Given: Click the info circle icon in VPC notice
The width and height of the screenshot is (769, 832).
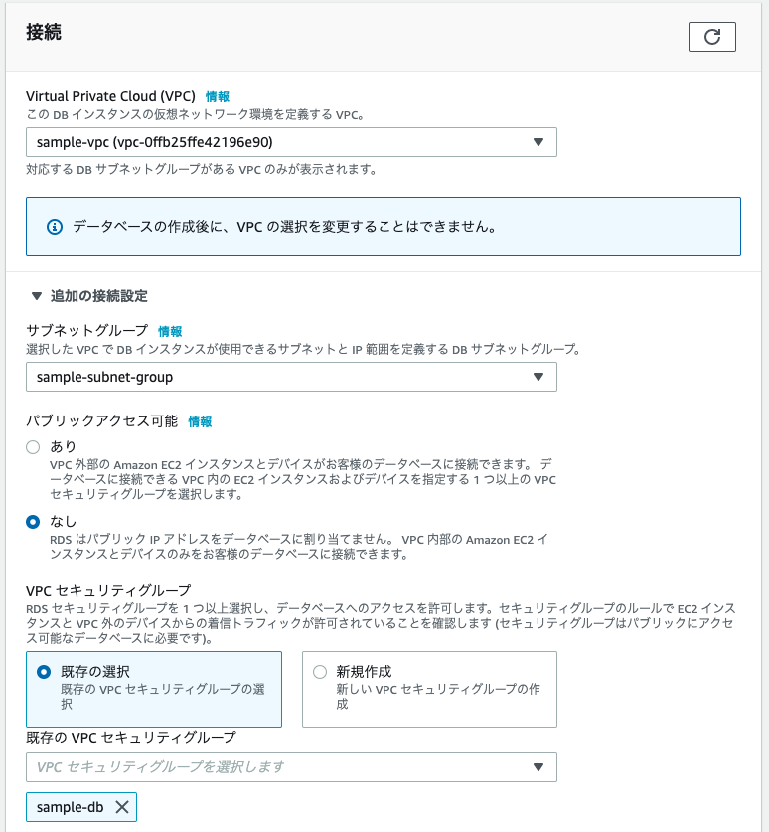Looking at the screenshot, I should click(56, 226).
